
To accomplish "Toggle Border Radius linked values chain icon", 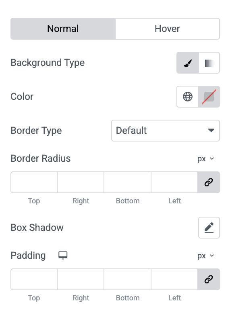I will (209, 182).
